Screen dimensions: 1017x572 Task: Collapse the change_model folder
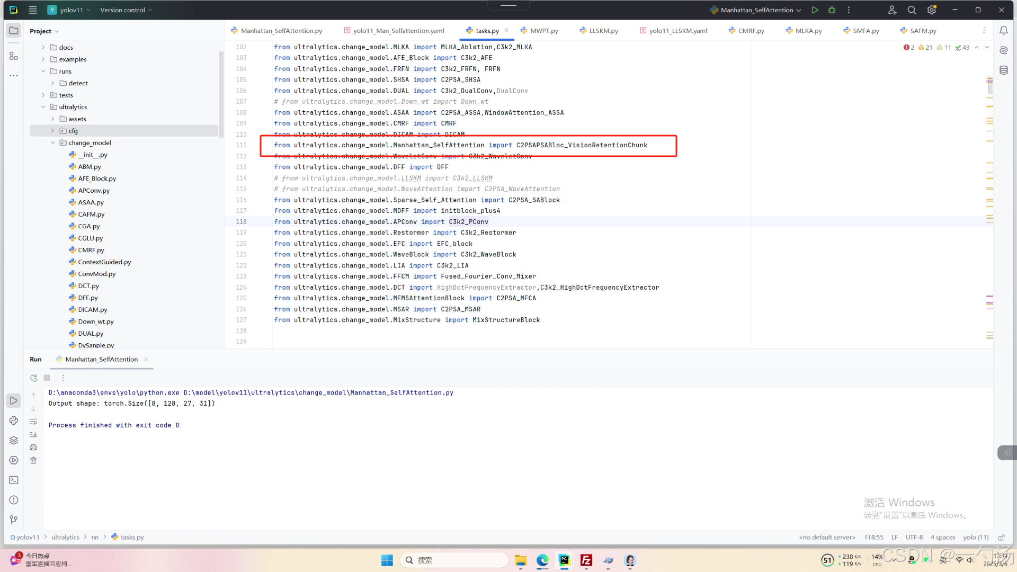point(52,143)
